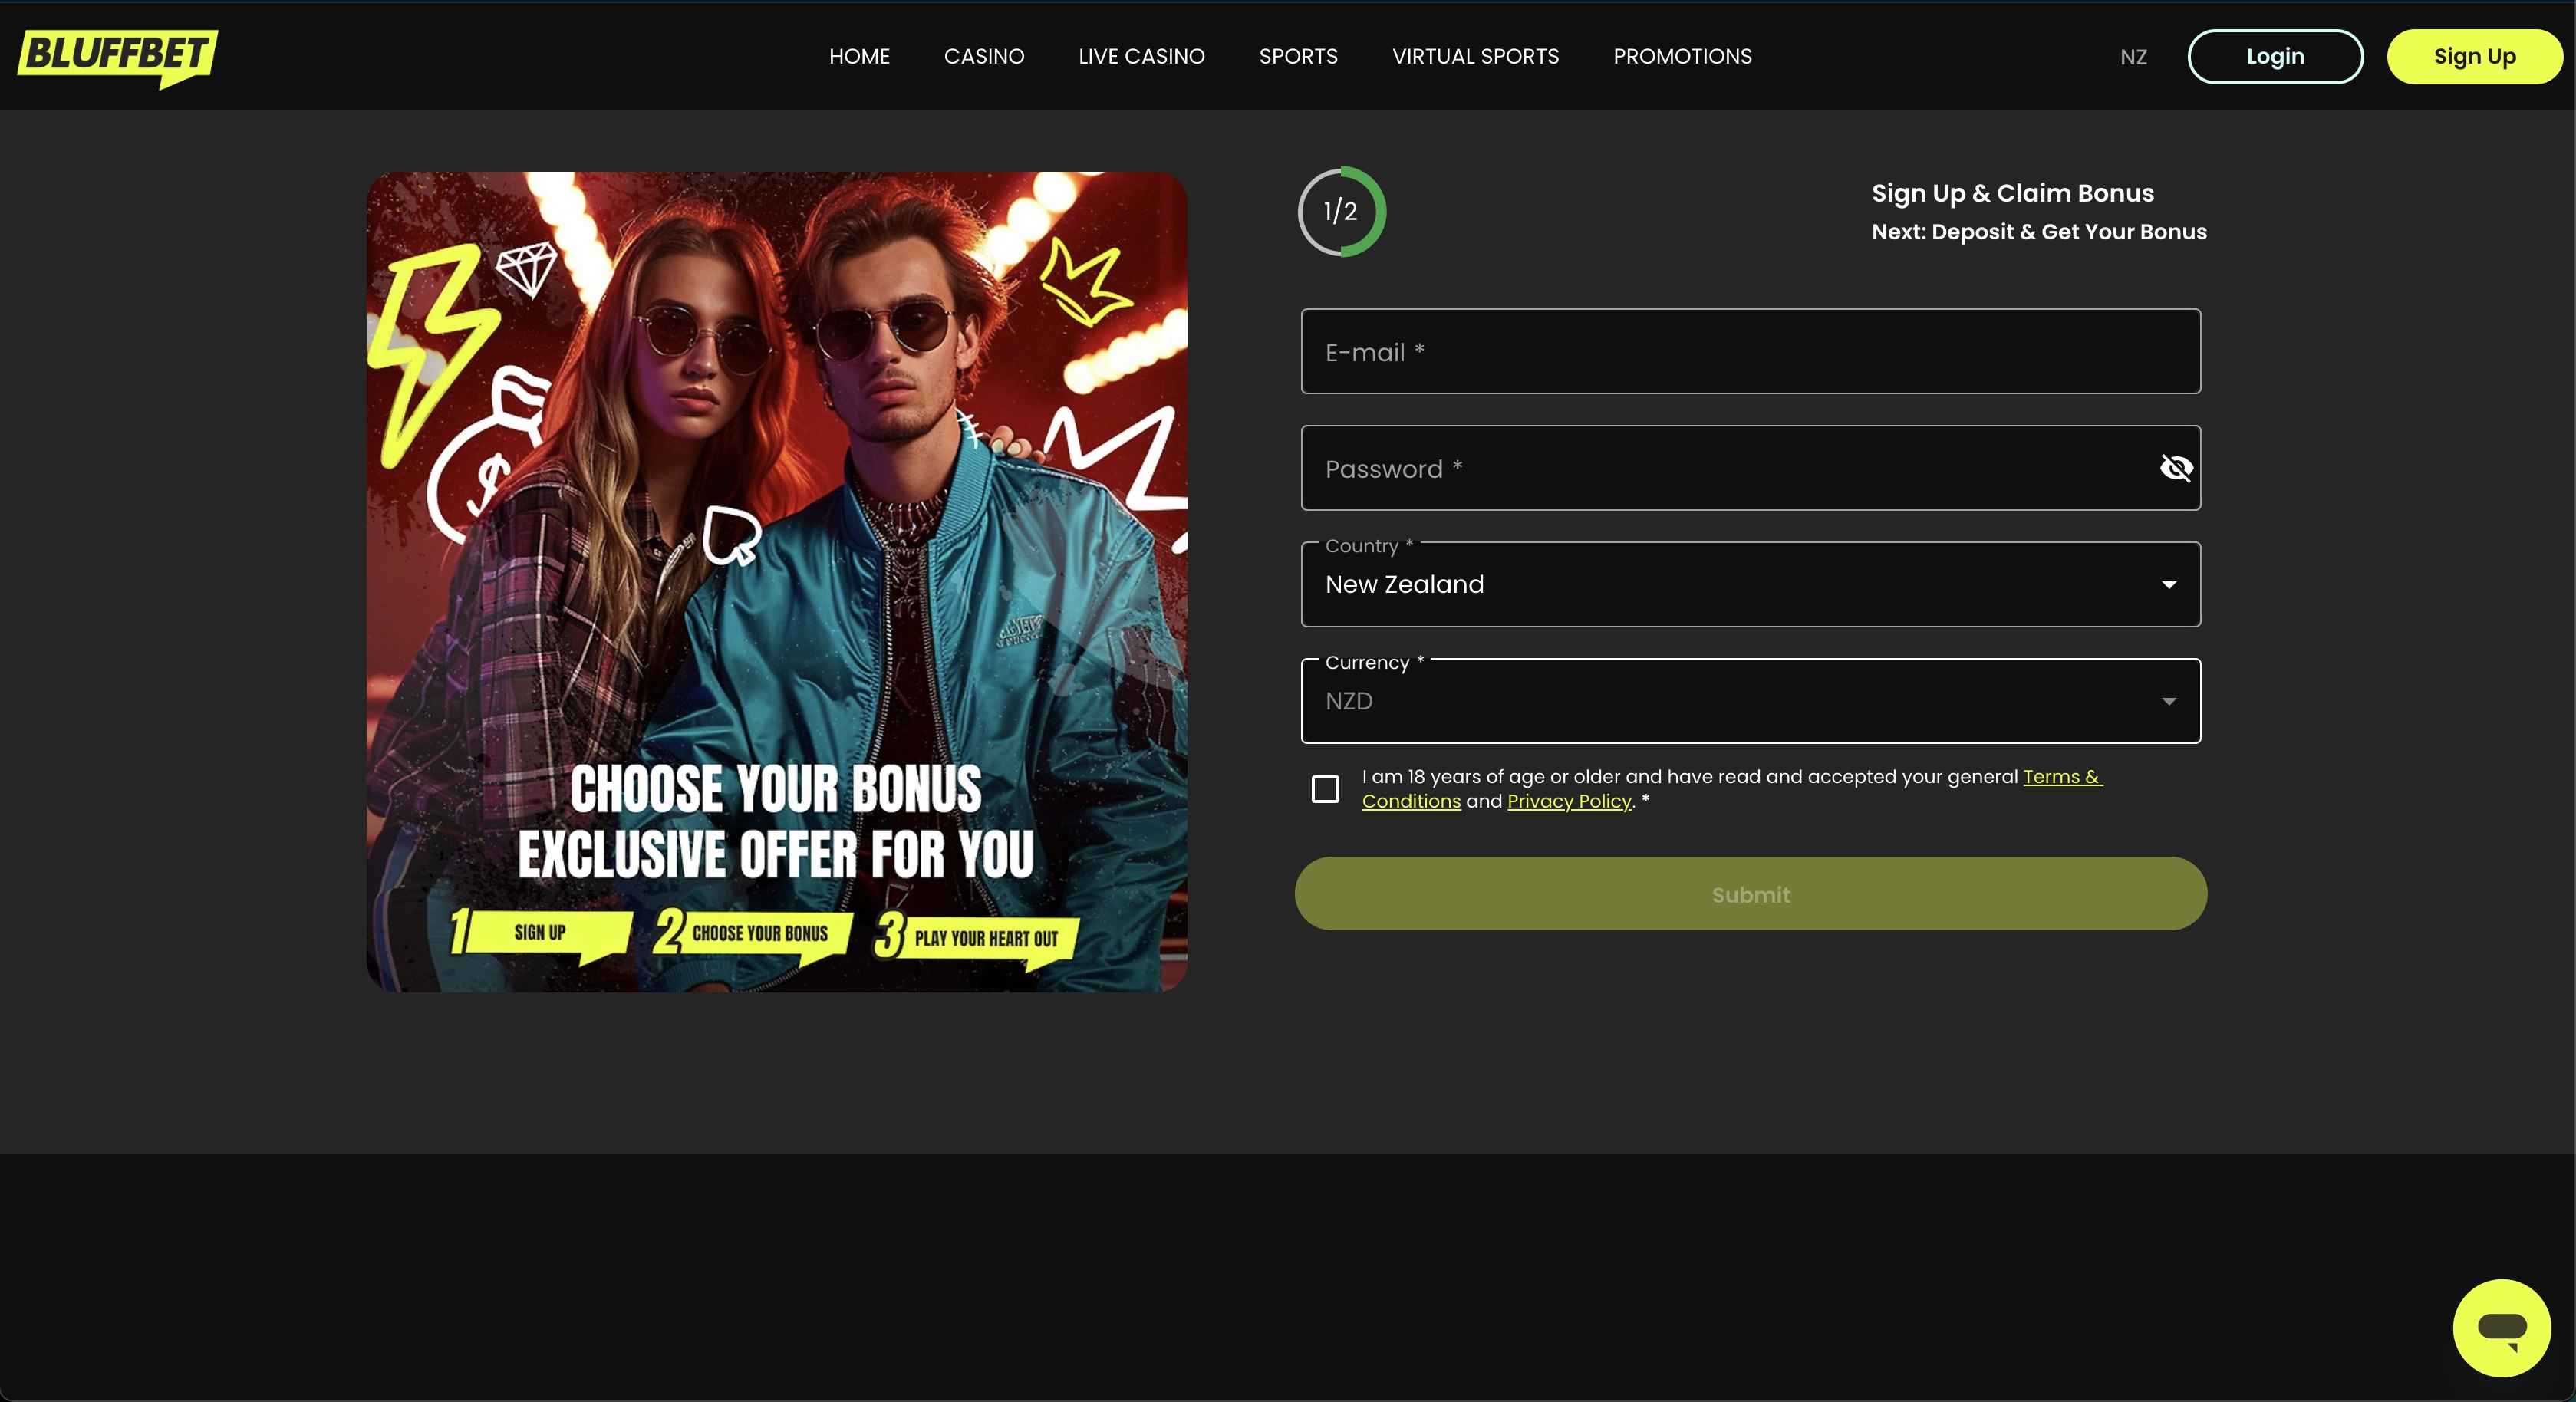This screenshot has height=1402, width=2576.
Task: Open the New Zealand country selector
Action: (1750, 585)
